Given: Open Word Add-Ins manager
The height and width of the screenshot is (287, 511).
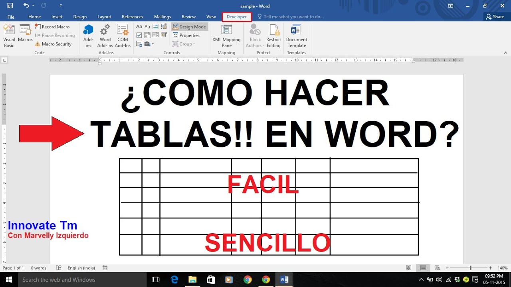Looking at the screenshot, I should 105,36.
